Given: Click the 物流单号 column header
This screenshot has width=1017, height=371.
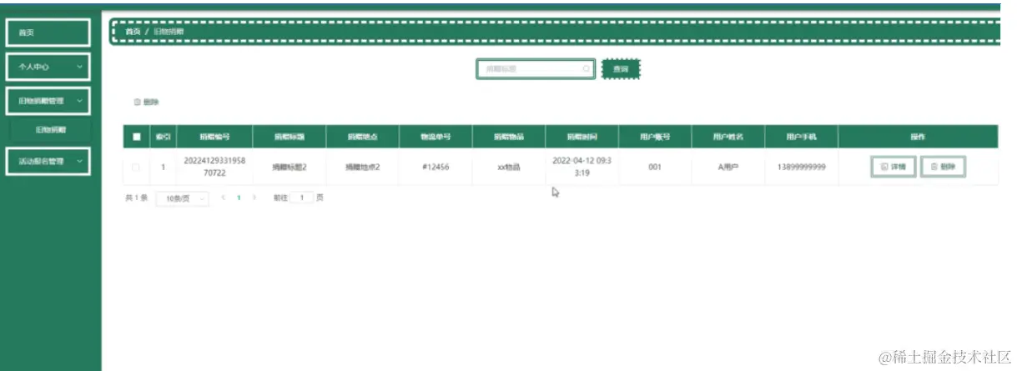Looking at the screenshot, I should click(x=435, y=137).
